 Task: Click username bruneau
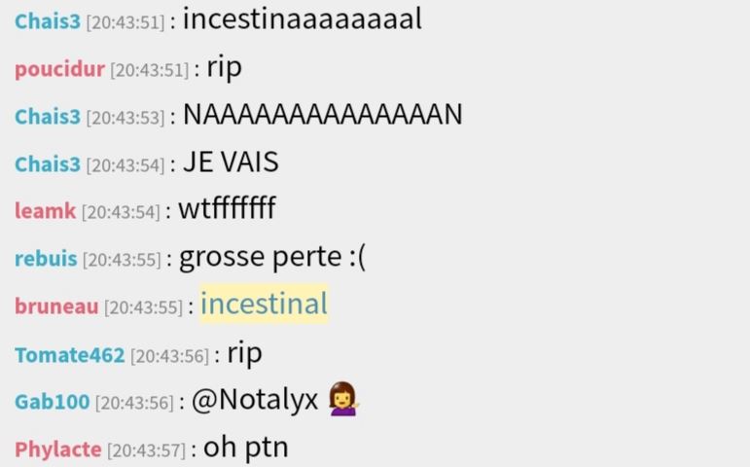coord(56,306)
